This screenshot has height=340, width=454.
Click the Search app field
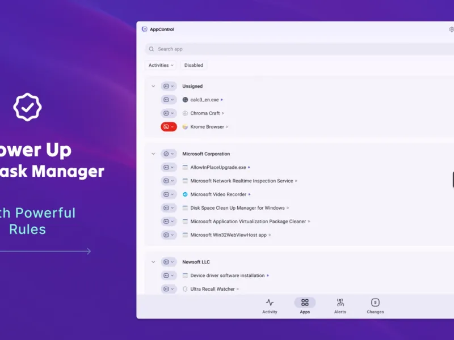click(x=300, y=49)
